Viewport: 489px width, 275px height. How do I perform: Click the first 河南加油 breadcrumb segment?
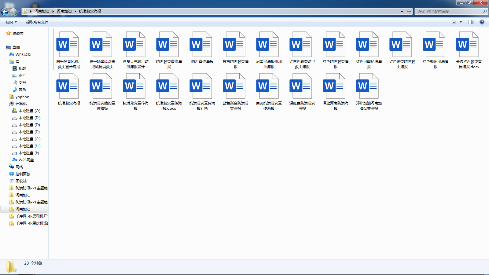coord(42,11)
